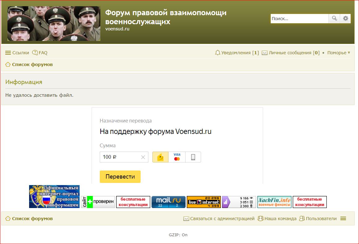
Task: Click the NachFin.info banner
Action: [274, 202]
